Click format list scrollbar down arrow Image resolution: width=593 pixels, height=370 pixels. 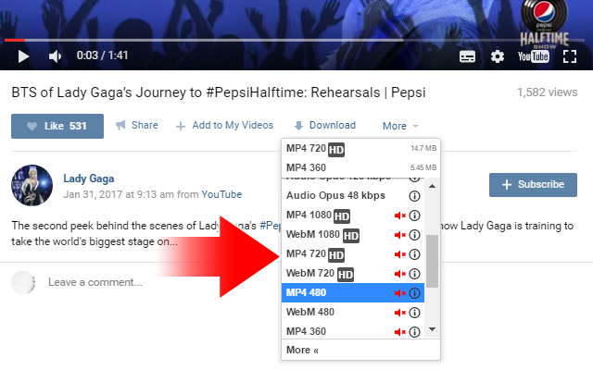pos(432,329)
